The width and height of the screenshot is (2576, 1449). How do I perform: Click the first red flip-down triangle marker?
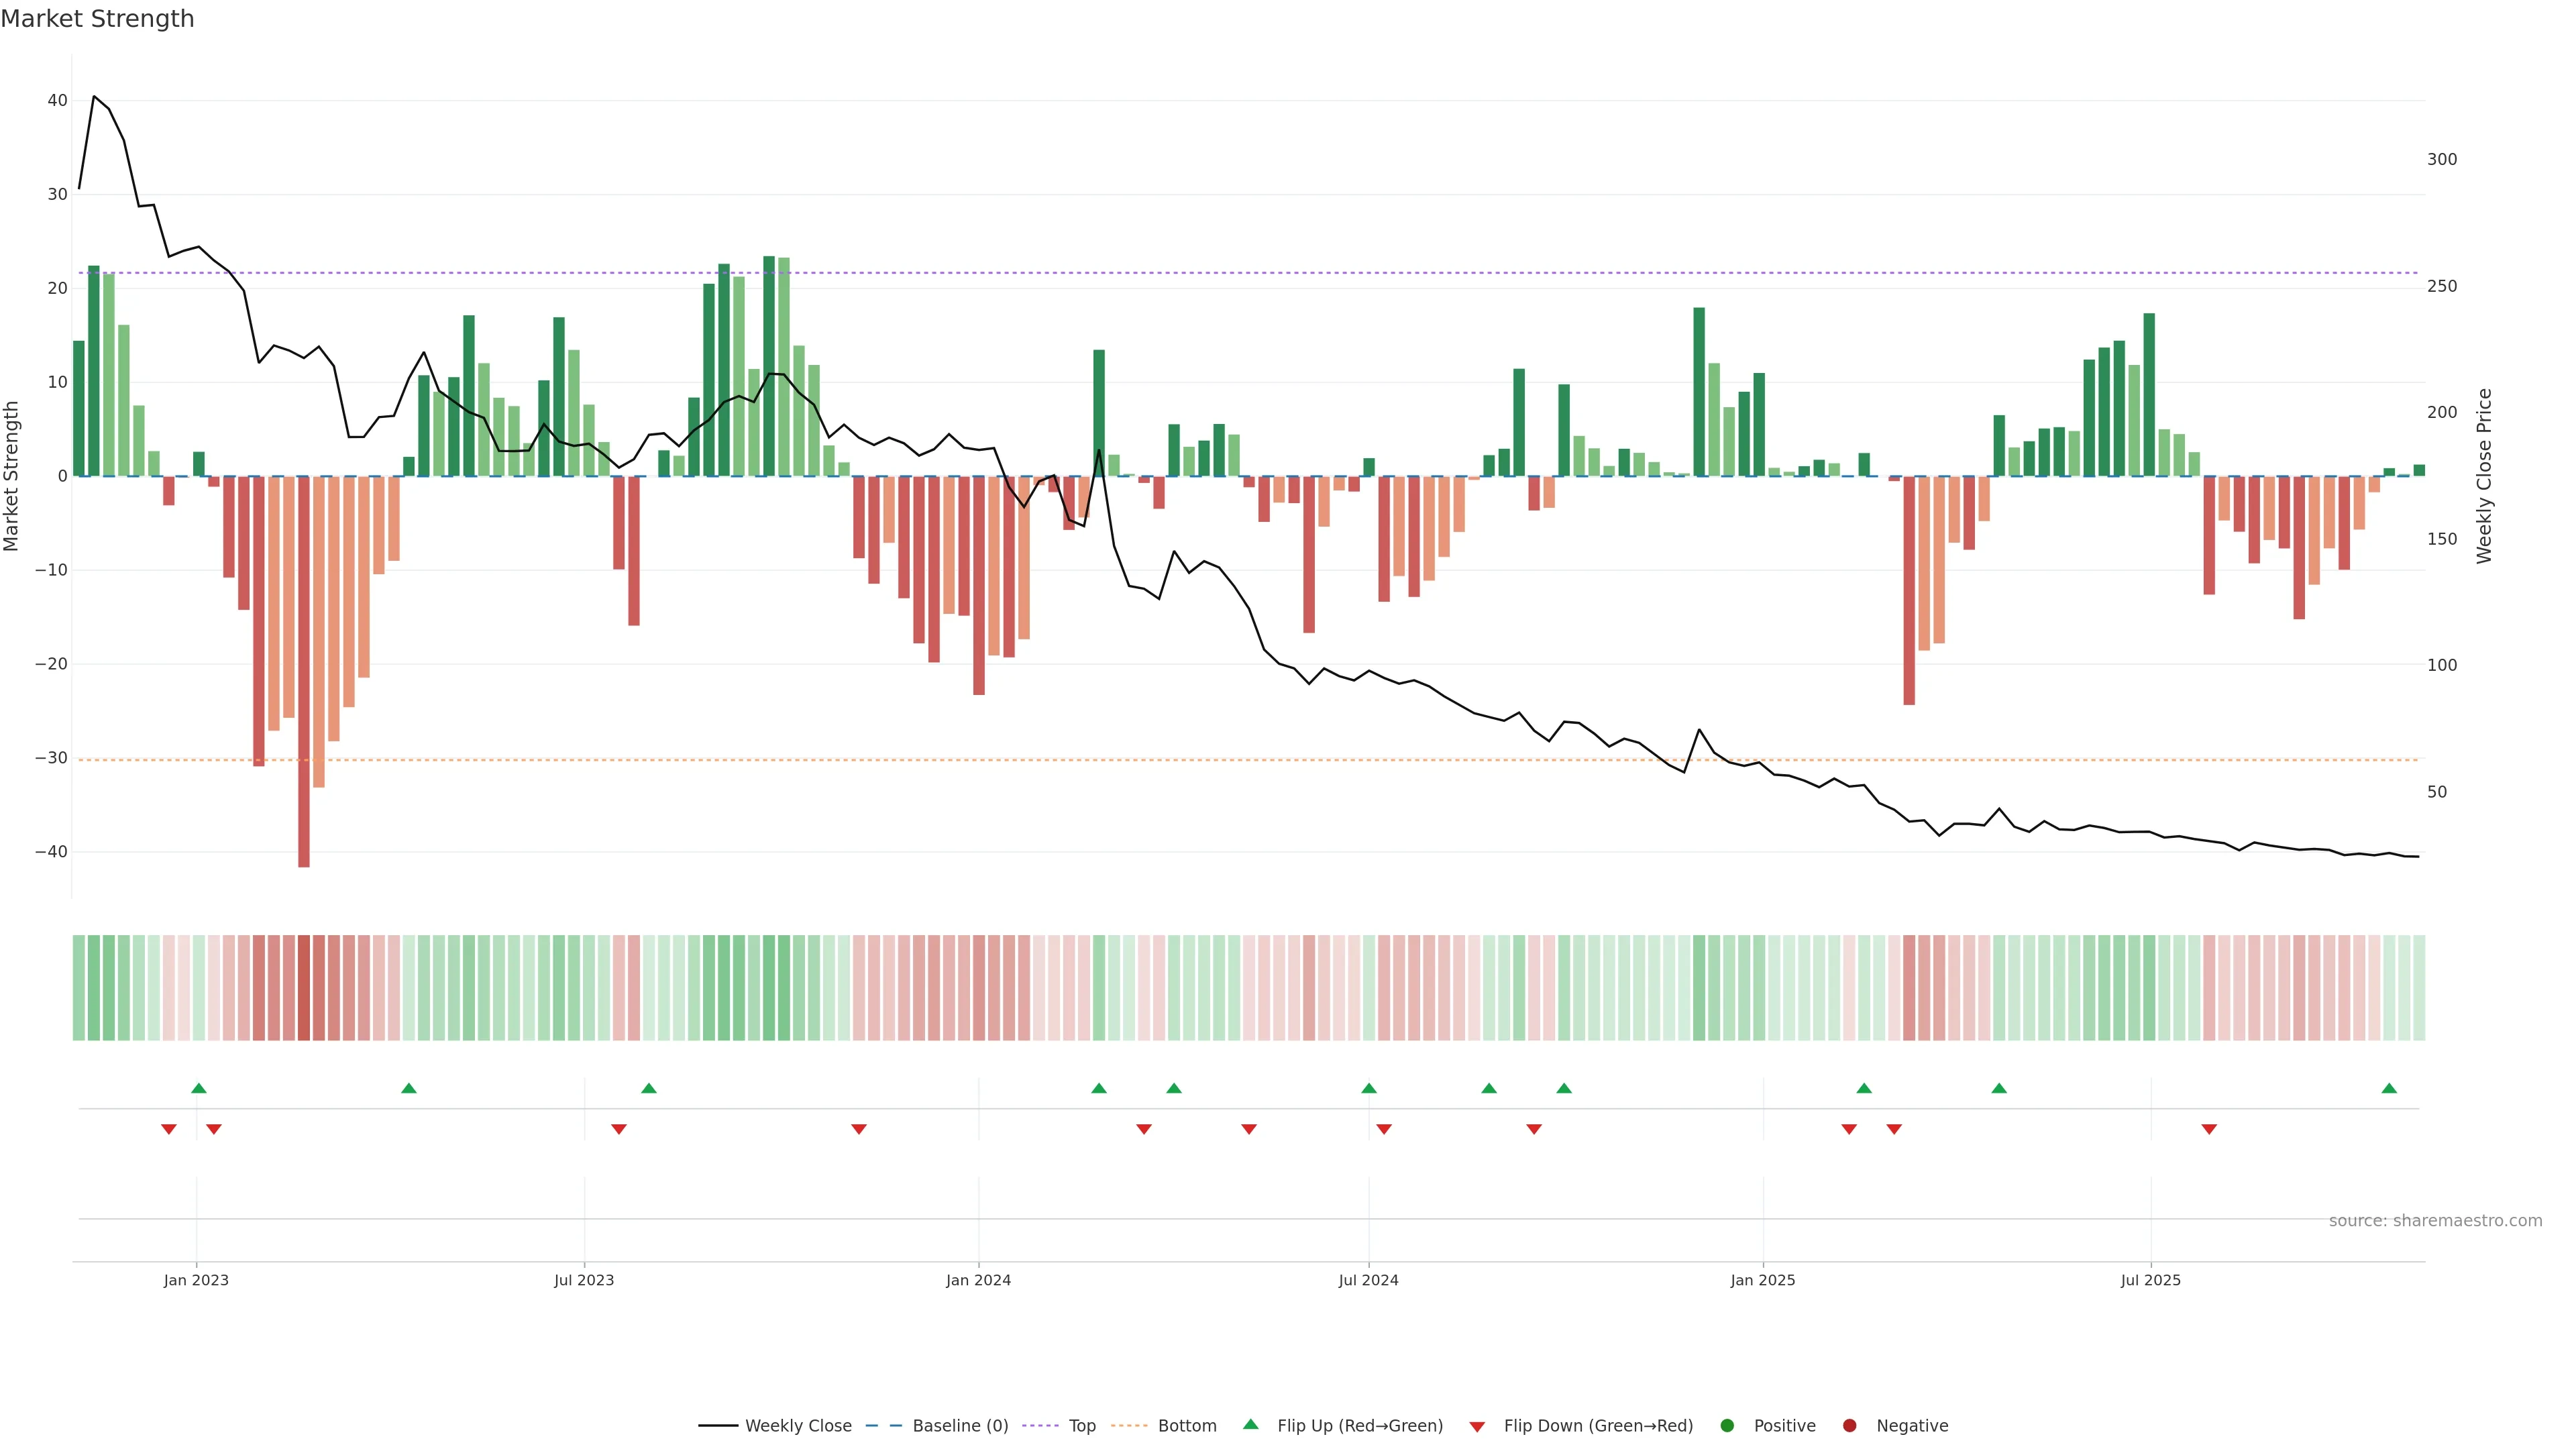tap(169, 1129)
